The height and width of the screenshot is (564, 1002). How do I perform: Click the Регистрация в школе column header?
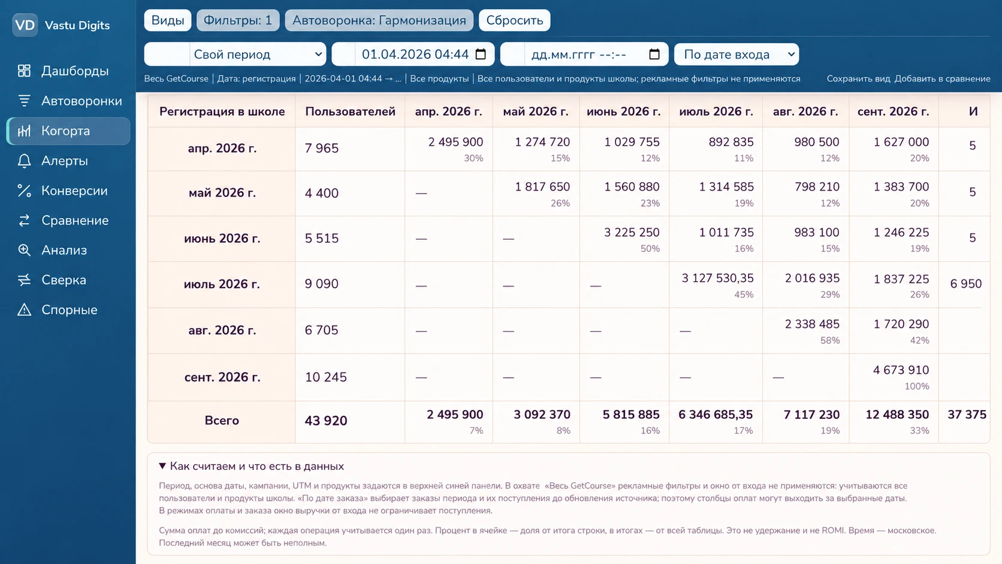coord(222,111)
